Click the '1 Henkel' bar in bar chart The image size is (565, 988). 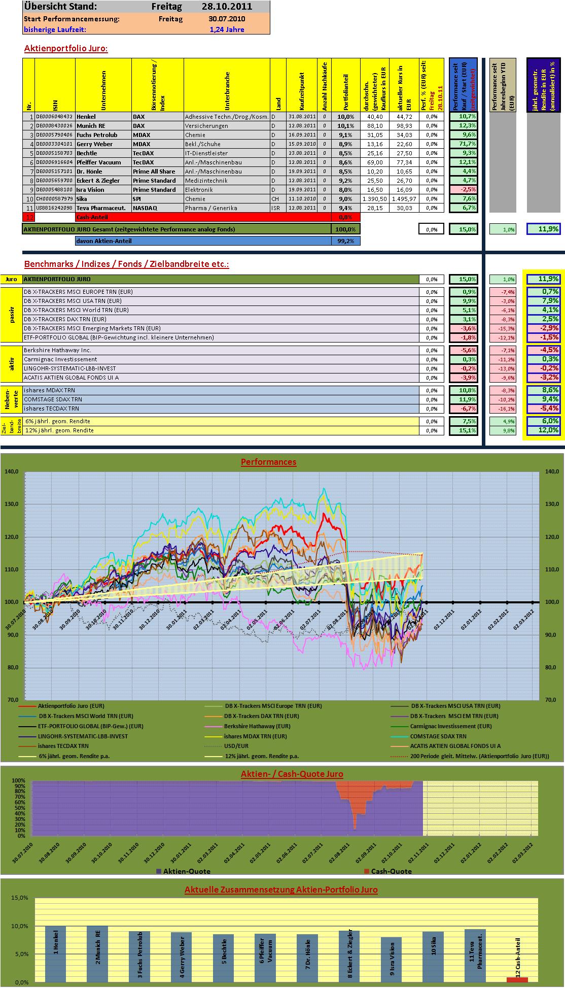[x=55, y=954]
